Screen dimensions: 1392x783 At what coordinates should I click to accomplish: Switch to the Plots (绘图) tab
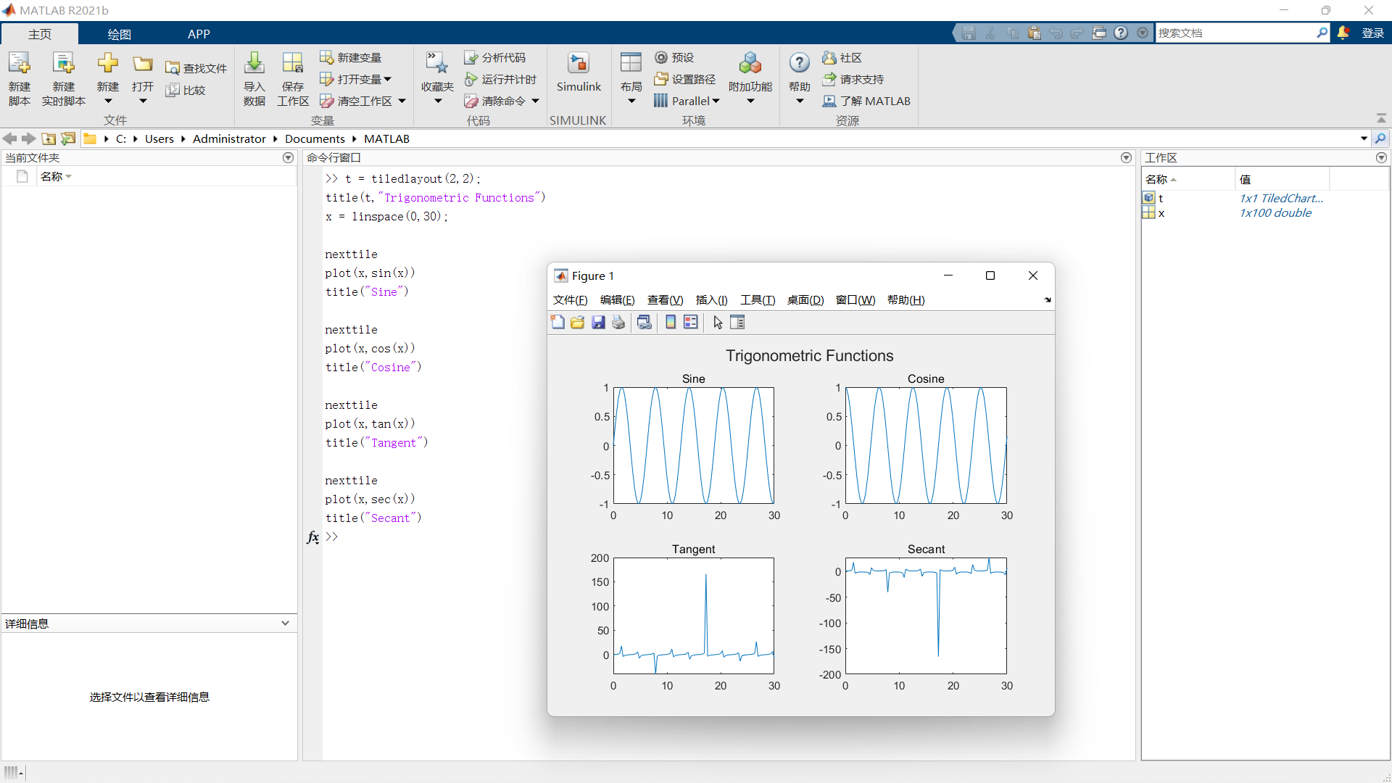coord(119,34)
